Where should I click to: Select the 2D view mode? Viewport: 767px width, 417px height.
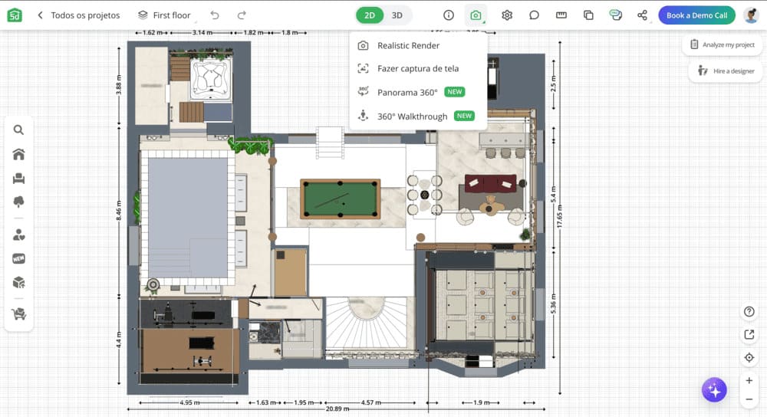[370, 15]
